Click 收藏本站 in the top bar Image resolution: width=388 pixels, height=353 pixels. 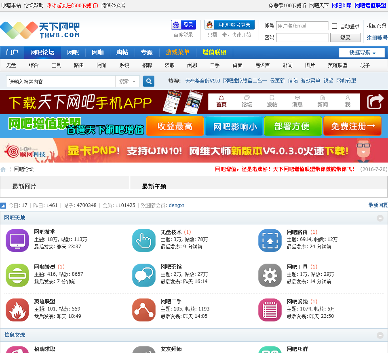11,5
